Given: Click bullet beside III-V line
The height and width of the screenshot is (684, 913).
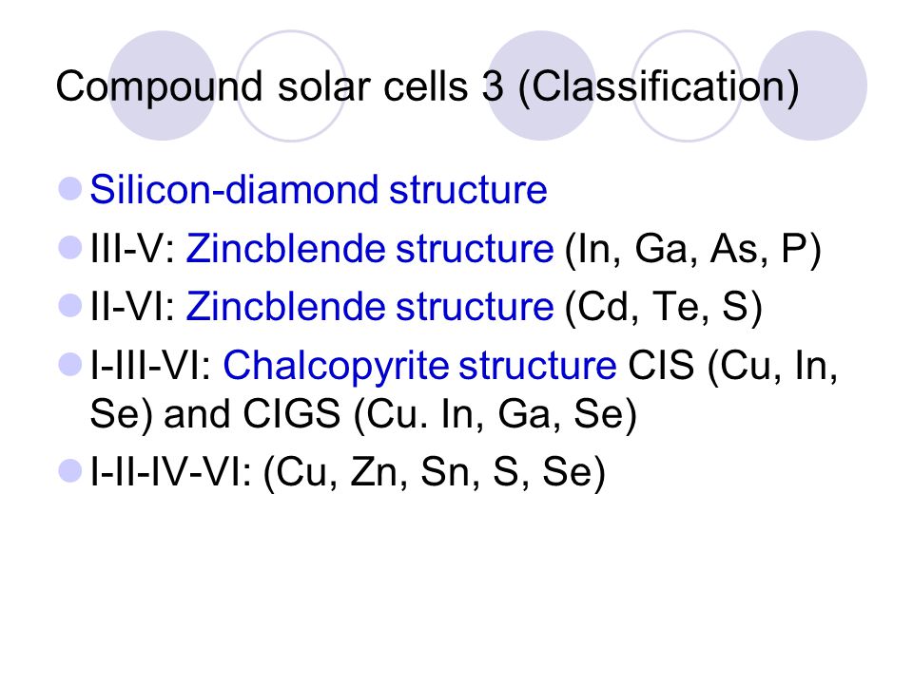Looking at the screenshot, I should click(x=69, y=247).
